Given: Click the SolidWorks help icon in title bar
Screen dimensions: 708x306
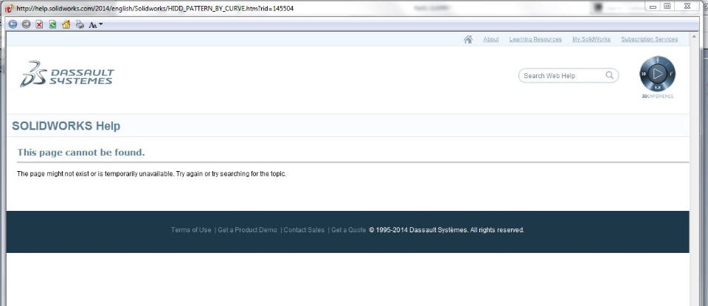Looking at the screenshot, I should (9, 8).
